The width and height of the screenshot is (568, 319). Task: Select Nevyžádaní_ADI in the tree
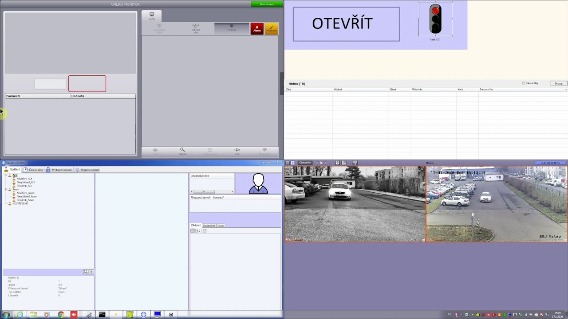click(26, 182)
